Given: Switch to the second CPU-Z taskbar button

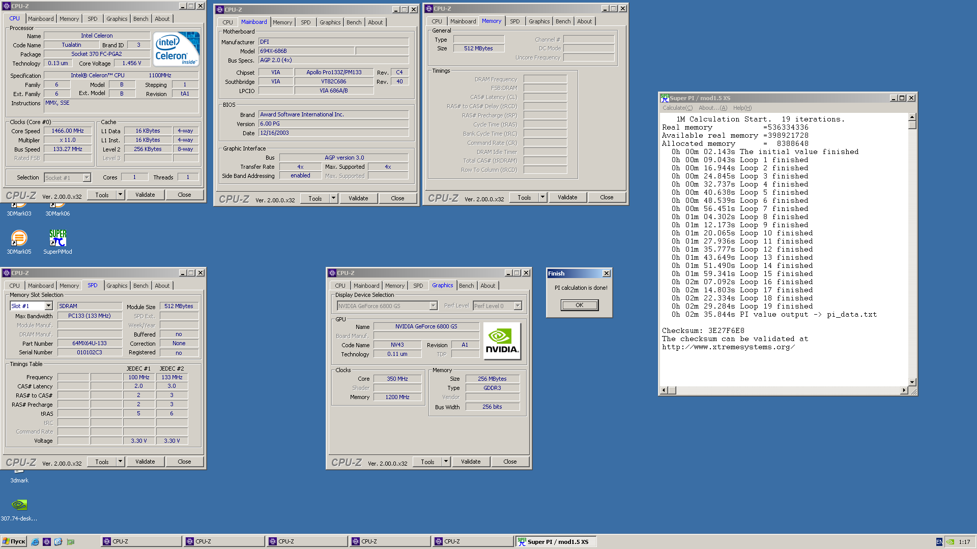Looking at the screenshot, I should pyautogui.click(x=224, y=542).
